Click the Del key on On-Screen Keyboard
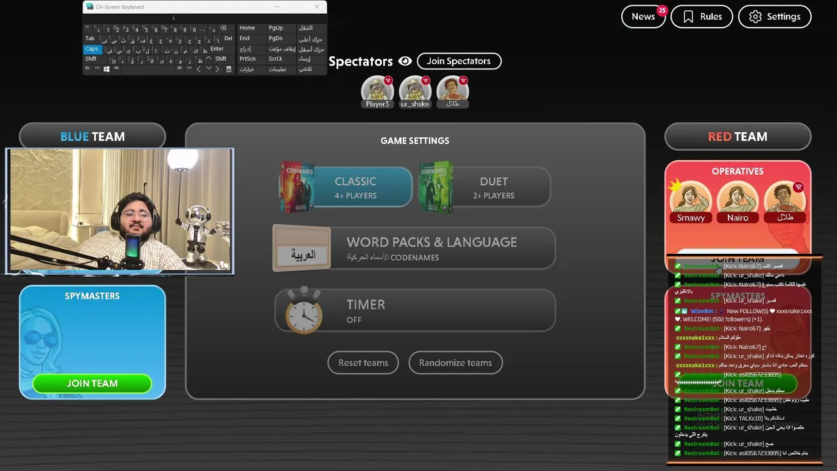Viewport: 837px width, 471px height. tap(229, 39)
